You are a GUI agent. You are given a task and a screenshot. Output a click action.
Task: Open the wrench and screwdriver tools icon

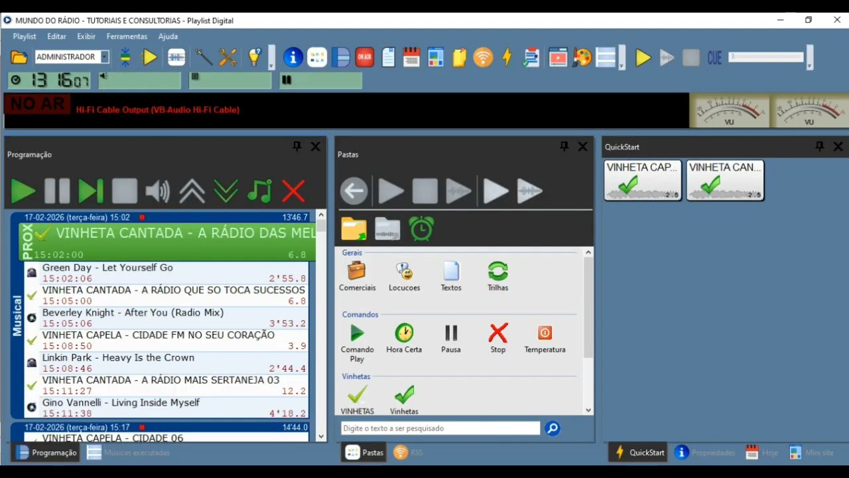[x=228, y=57]
